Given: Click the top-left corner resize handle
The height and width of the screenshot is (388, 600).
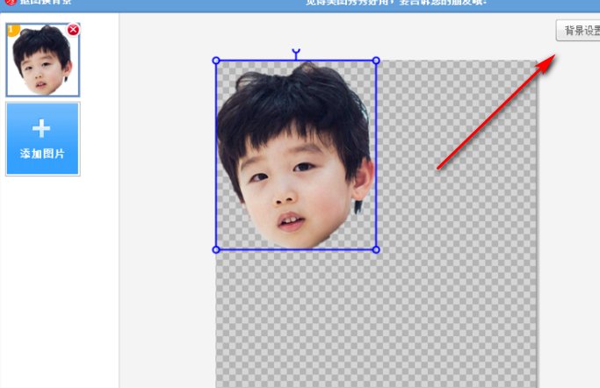Looking at the screenshot, I should [216, 61].
